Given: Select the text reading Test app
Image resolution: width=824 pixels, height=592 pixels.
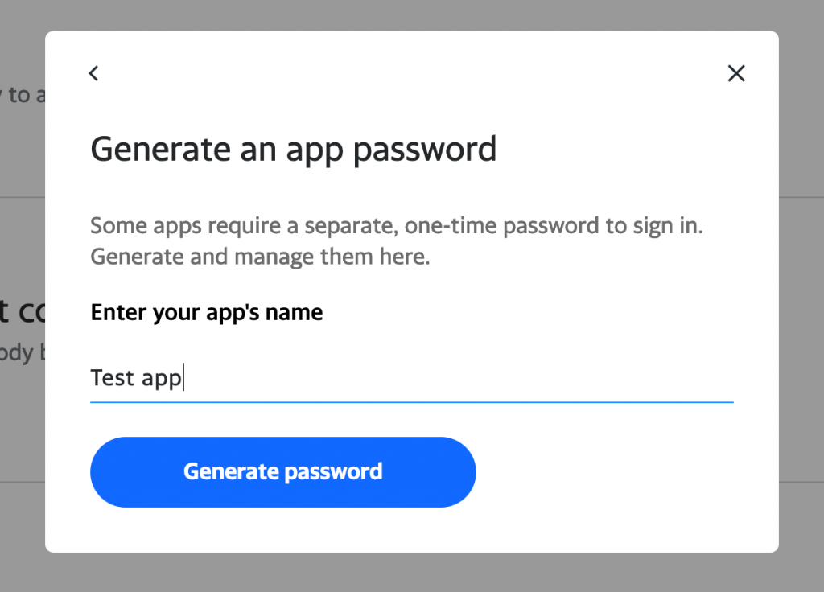Looking at the screenshot, I should (135, 378).
